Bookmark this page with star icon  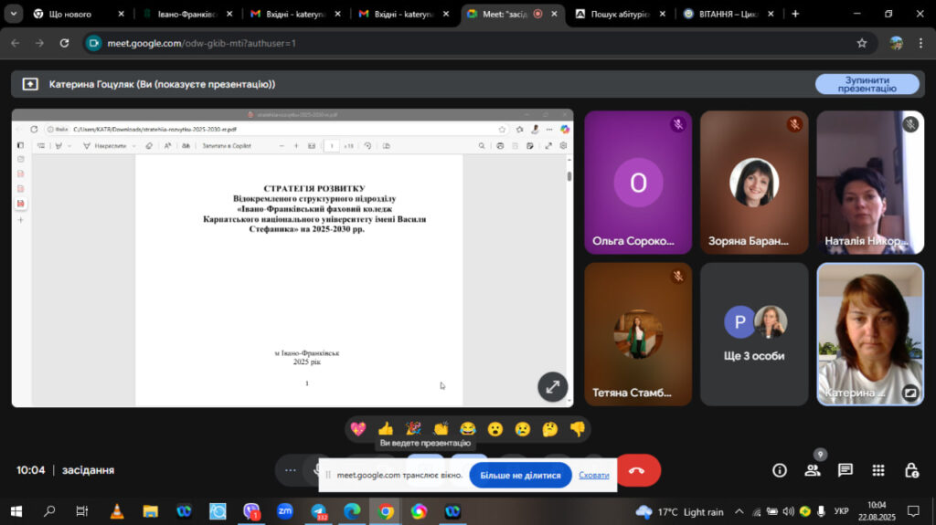pyautogui.click(x=861, y=43)
